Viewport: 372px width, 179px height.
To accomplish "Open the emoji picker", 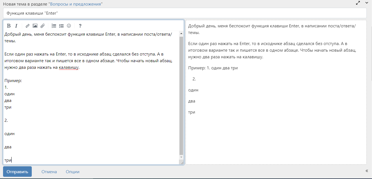I will (x=69, y=26).
